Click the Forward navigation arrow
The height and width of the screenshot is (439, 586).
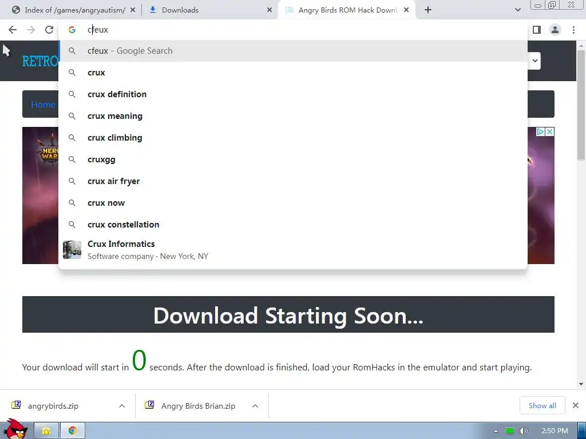coord(31,30)
